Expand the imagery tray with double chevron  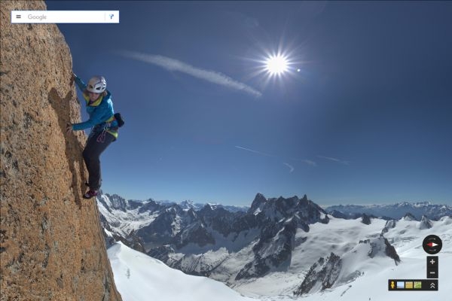coord(432,285)
